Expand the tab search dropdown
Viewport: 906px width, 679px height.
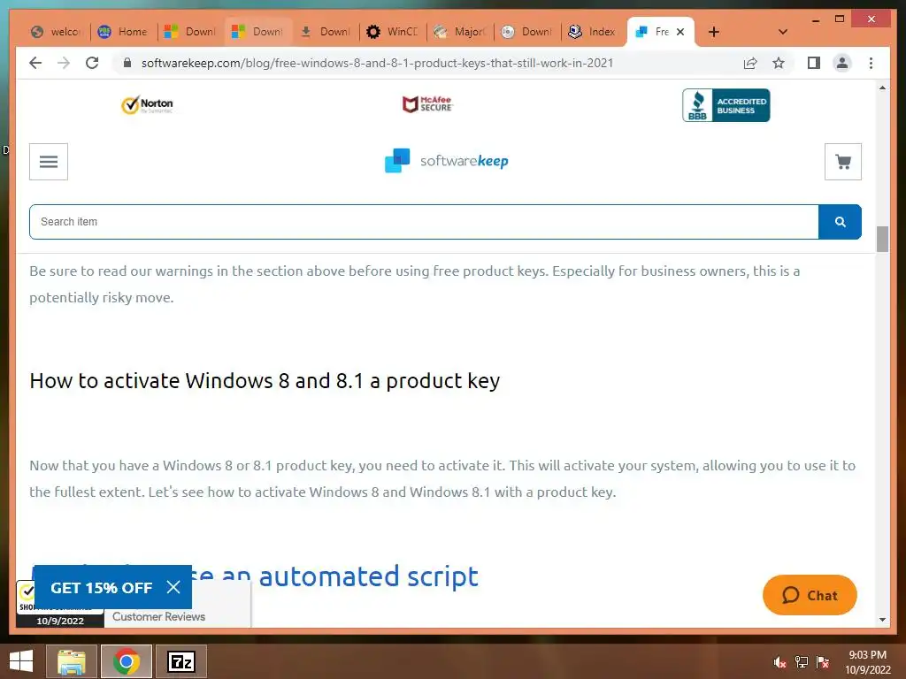783,32
